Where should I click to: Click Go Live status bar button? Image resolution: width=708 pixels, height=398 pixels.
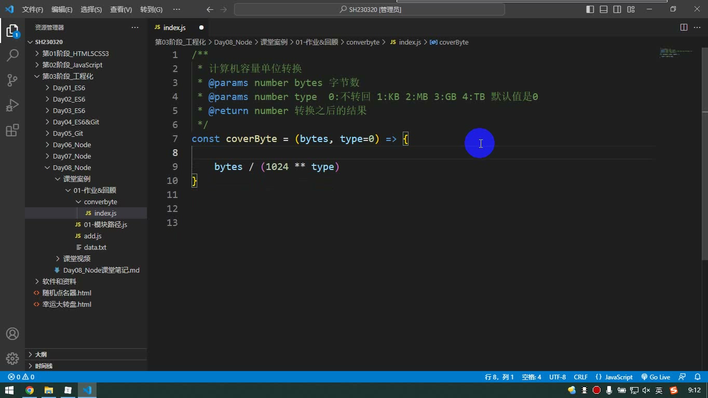coord(656,377)
